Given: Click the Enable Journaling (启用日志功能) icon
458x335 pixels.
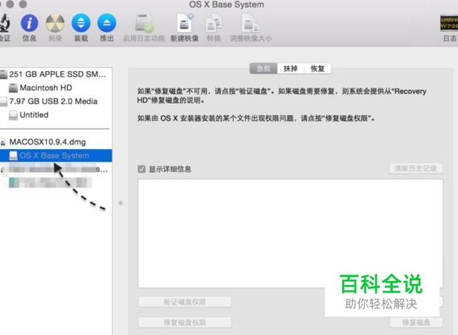Looking at the screenshot, I should (144, 23).
